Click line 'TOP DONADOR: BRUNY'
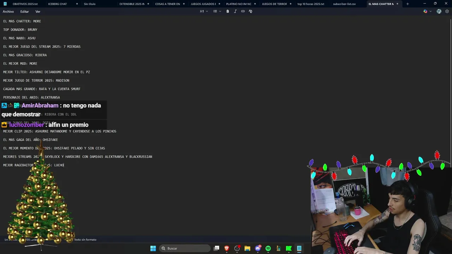452x254 pixels. coord(20,30)
